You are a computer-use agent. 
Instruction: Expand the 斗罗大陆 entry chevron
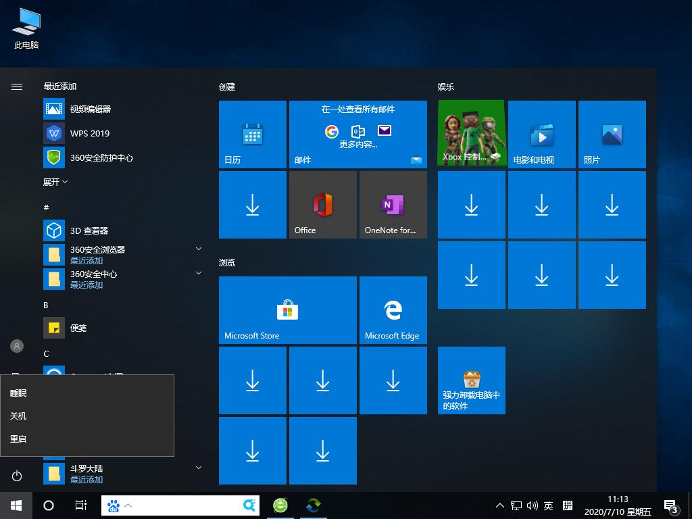[x=198, y=467]
